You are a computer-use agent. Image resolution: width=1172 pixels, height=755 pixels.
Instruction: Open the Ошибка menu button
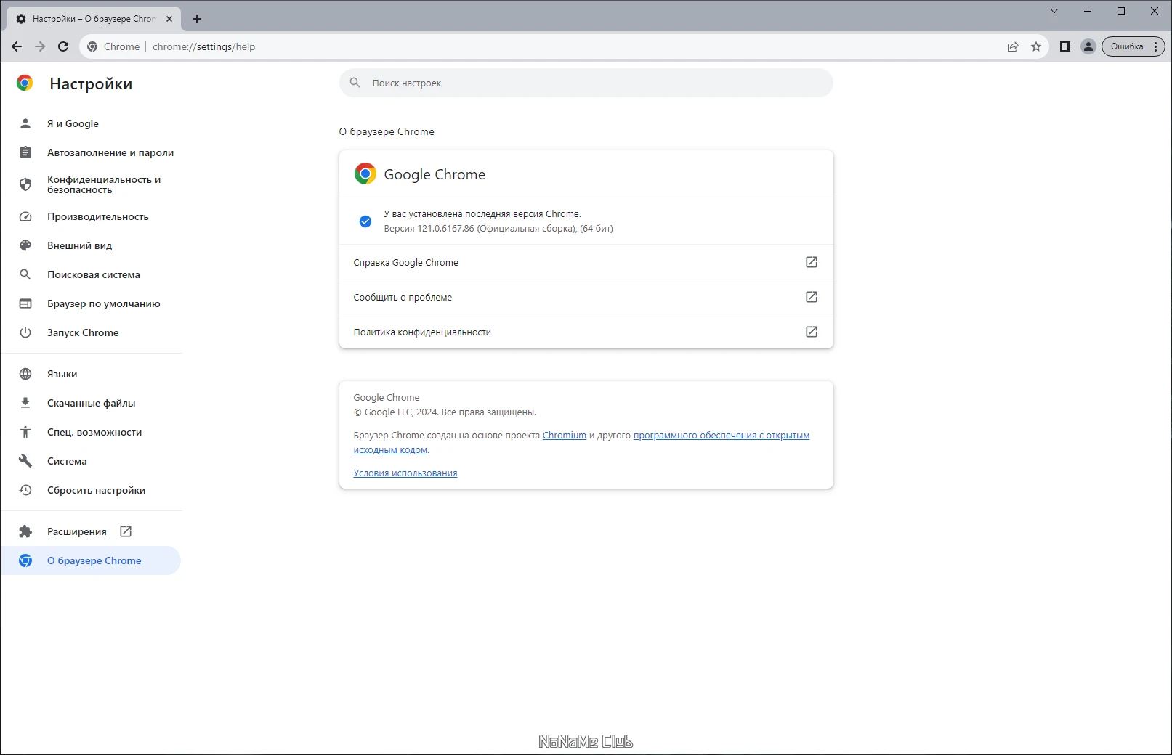1133,46
